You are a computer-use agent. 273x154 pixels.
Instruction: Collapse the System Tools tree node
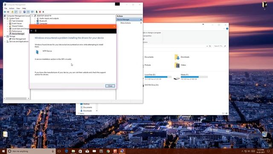pyautogui.click(x=5, y=18)
